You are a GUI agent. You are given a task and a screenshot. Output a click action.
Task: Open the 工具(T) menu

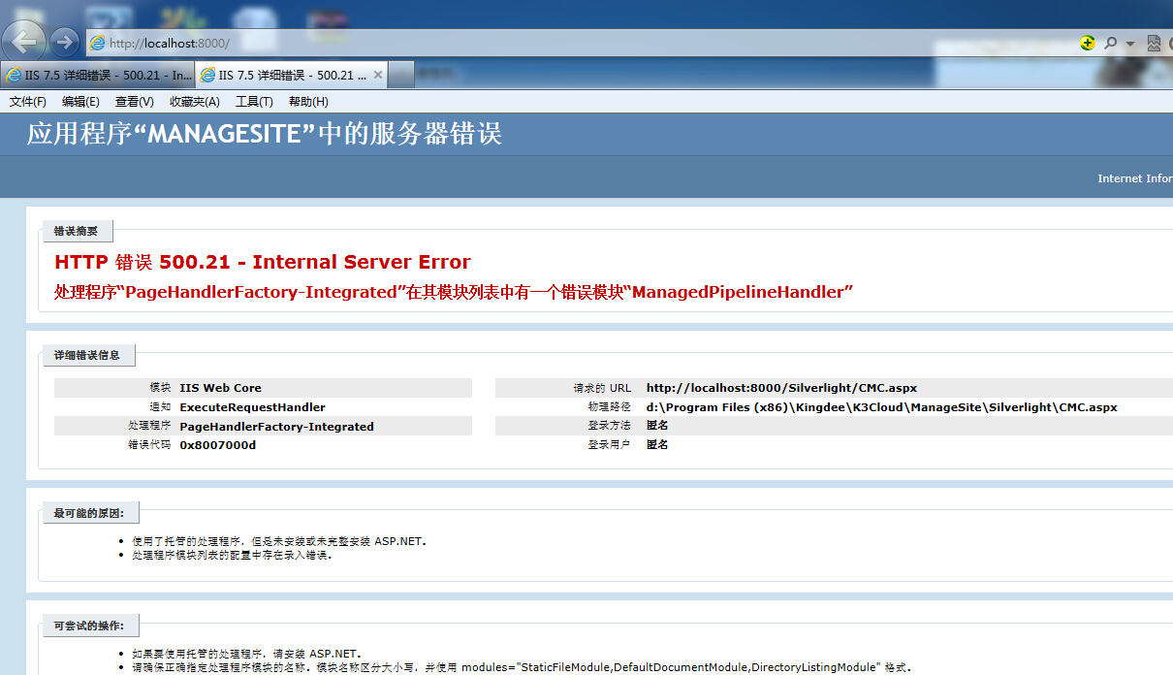(254, 101)
